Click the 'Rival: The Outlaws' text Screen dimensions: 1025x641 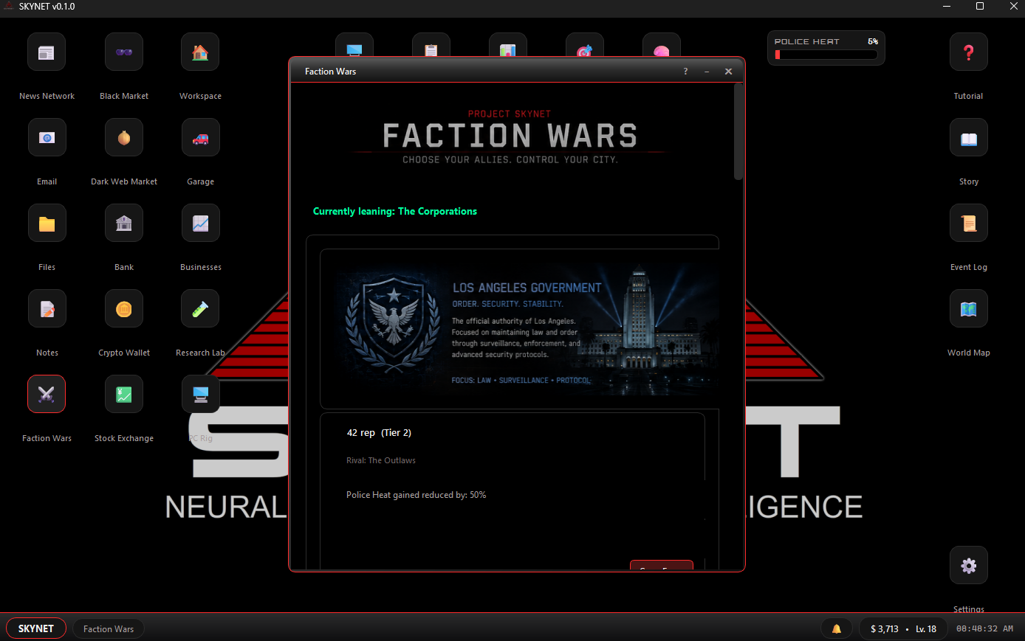(381, 460)
